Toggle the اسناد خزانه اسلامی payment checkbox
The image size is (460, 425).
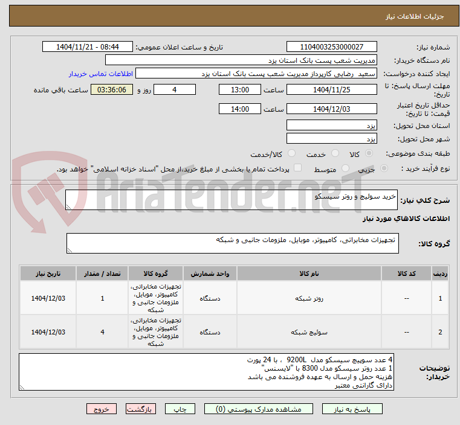coord(298,168)
